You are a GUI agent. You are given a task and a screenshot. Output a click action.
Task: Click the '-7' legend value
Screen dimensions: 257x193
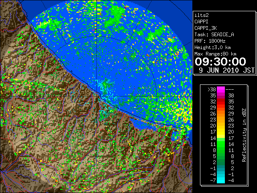[213, 181]
